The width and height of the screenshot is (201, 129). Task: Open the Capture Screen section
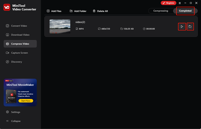click(20, 53)
